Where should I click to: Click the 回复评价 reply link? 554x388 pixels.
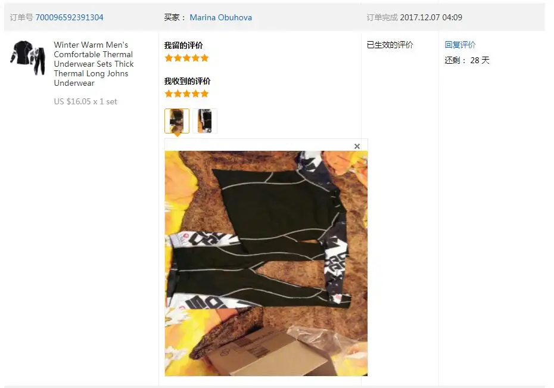pos(460,45)
